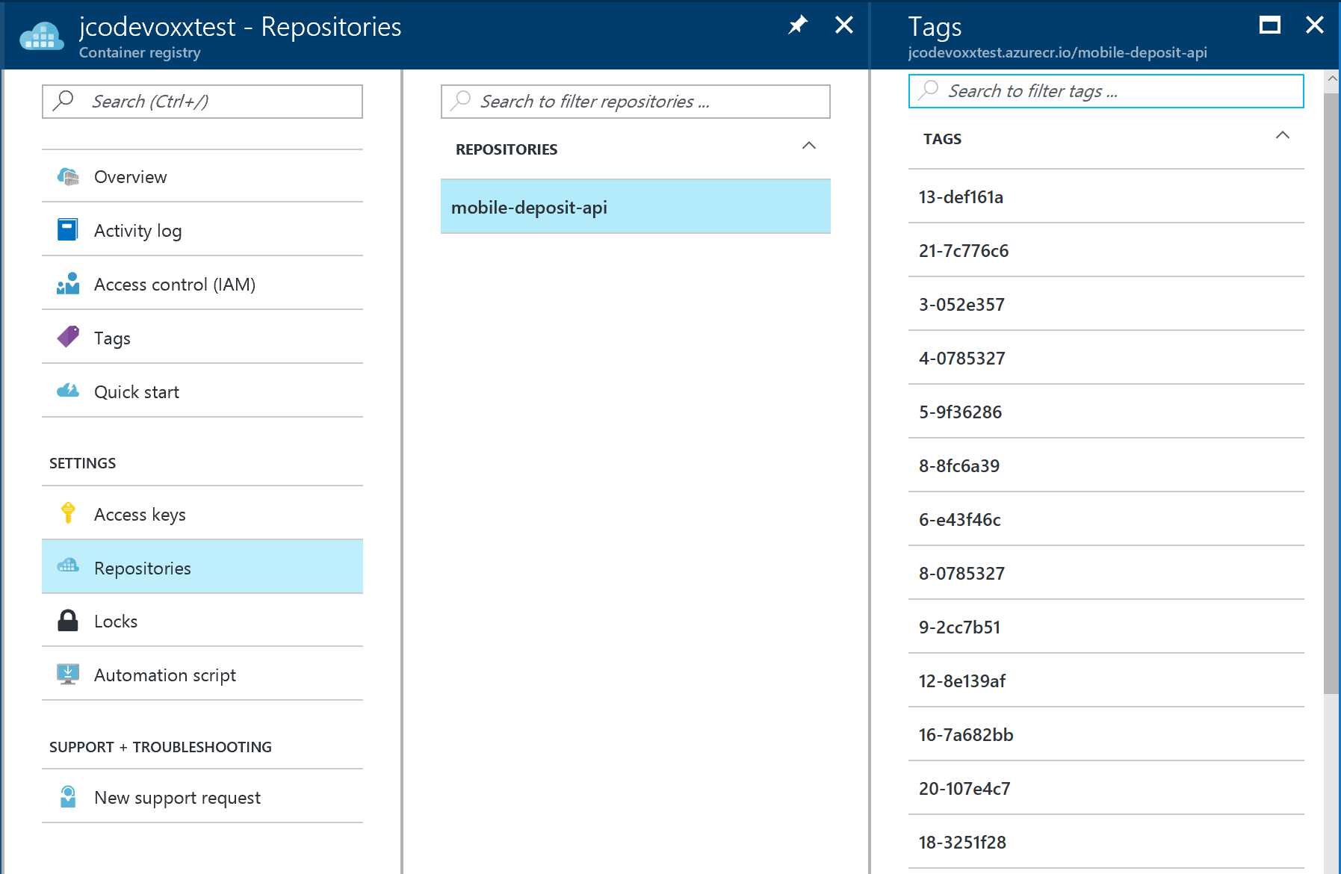
Task: Select Repositories in the settings menu
Action: 202,568
